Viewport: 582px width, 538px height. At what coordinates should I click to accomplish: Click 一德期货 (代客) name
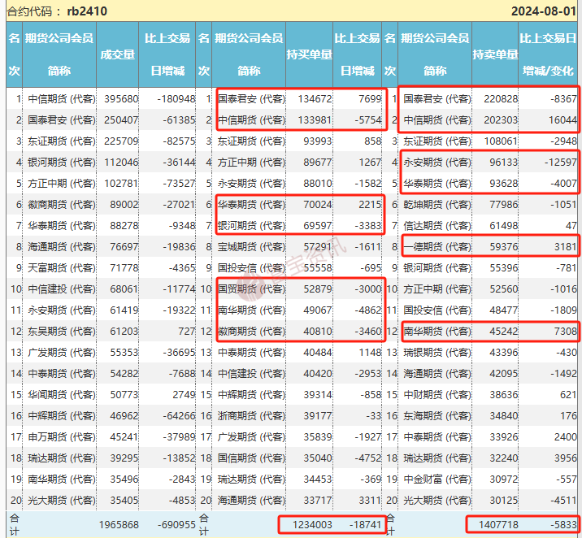pyautogui.click(x=437, y=247)
